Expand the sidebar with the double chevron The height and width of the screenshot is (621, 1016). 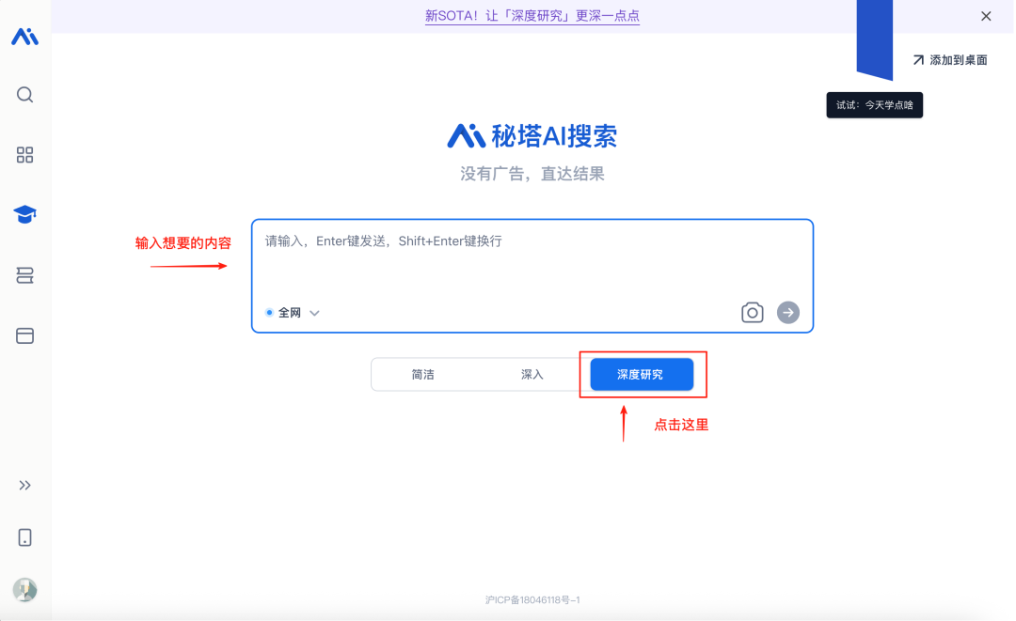point(24,485)
